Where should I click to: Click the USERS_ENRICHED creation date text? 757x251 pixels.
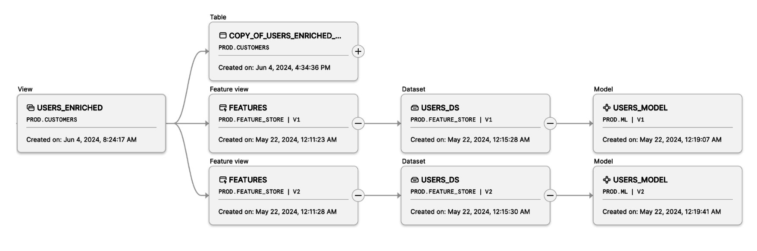[x=81, y=140]
